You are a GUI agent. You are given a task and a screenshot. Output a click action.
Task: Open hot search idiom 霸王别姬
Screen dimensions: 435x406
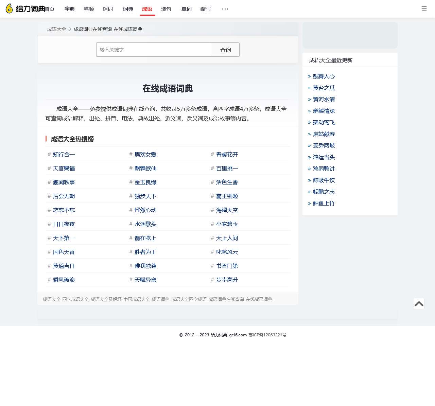click(227, 196)
